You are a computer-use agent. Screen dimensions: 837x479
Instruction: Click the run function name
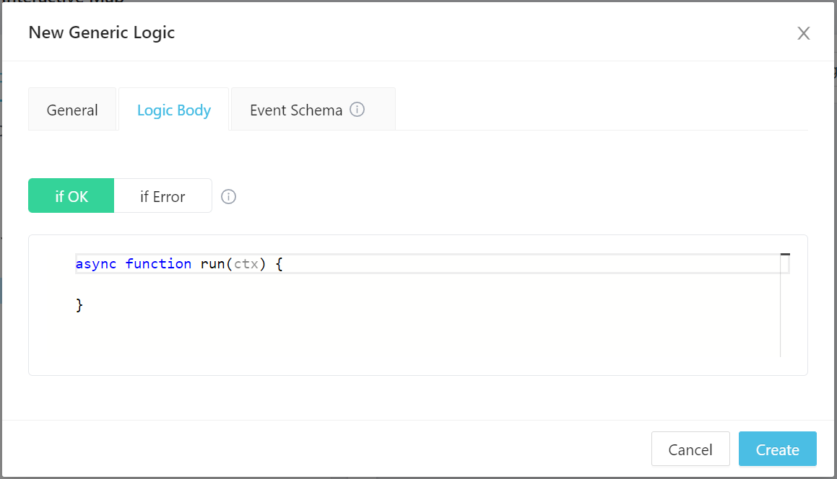coord(212,264)
